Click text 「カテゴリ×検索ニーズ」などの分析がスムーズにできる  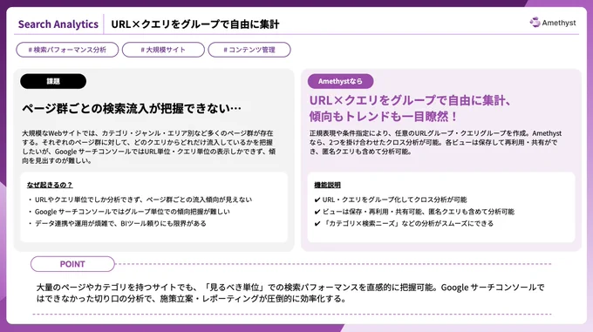coord(408,224)
